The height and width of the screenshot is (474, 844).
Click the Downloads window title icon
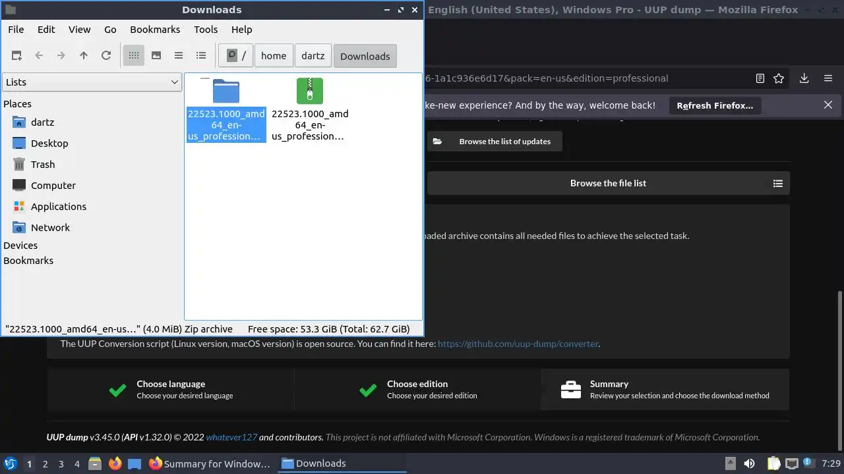click(10, 10)
